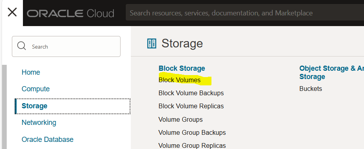The width and height of the screenshot is (364, 149).
Task: Open Volume Group Replicas
Action: tap(192, 145)
